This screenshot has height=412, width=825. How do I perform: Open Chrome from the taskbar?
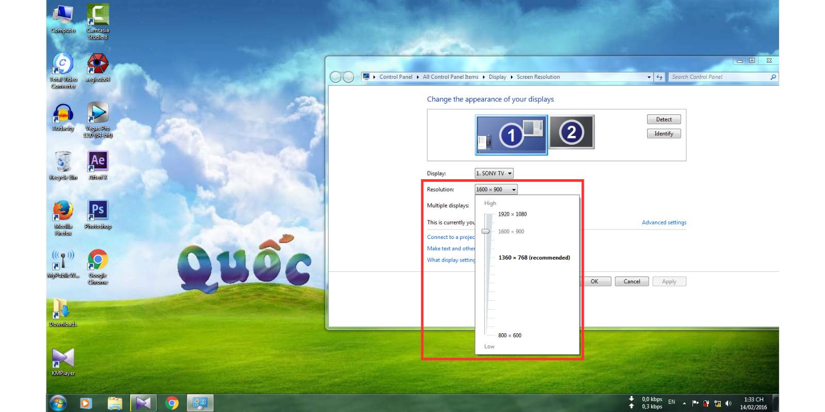(x=172, y=403)
